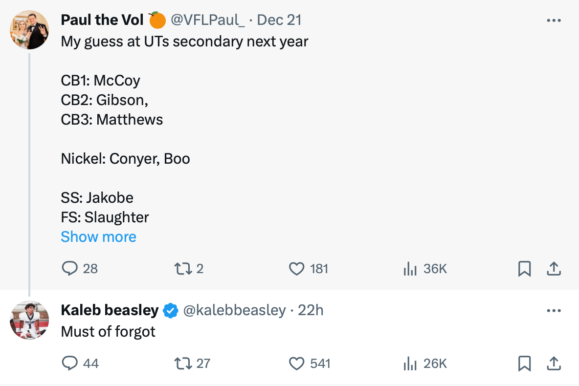The image size is (579, 386).
Task: Retweet Paul the Vol's secondary guess tweet
Action: coord(181,268)
